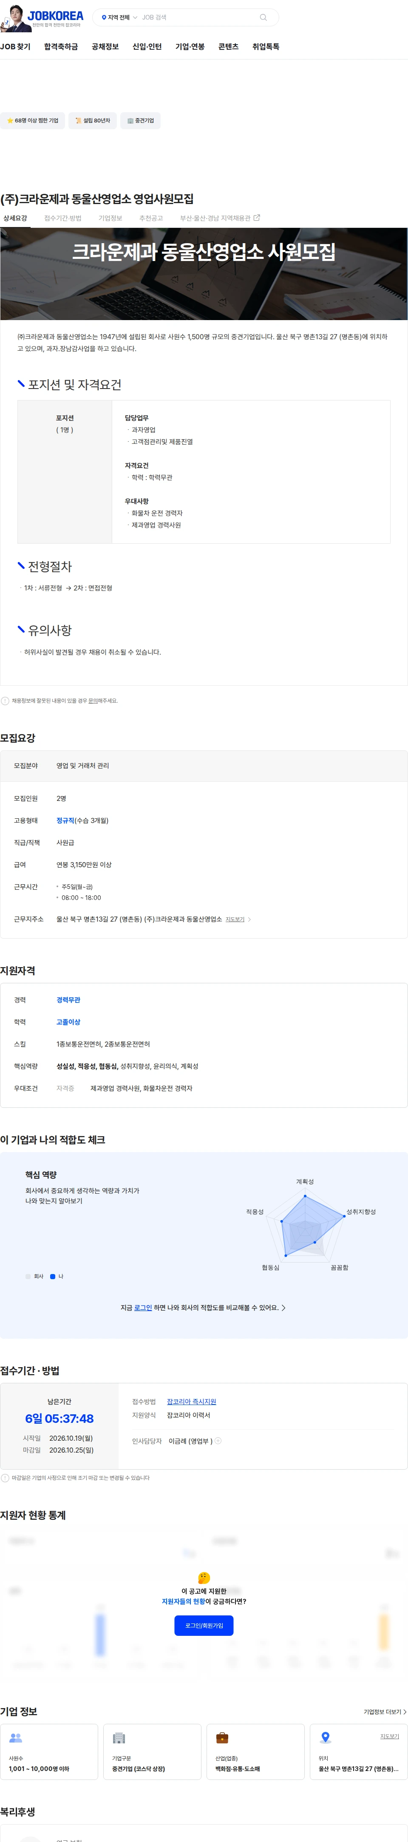The width and height of the screenshot is (408, 1842).
Task: Click the thinking emoji icon above 이 공고에 지원한
Action: click(204, 1578)
